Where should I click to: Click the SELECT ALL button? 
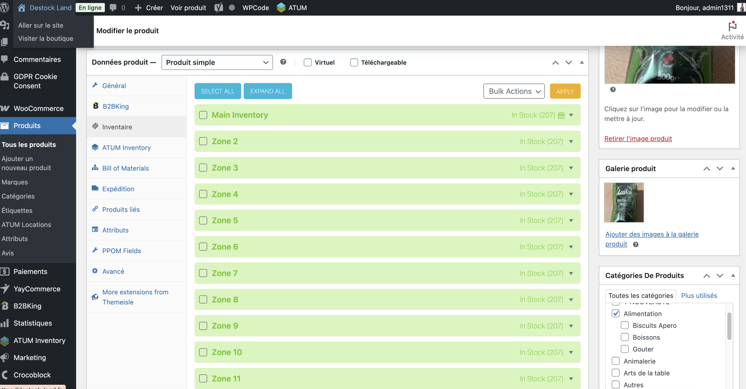coord(217,91)
